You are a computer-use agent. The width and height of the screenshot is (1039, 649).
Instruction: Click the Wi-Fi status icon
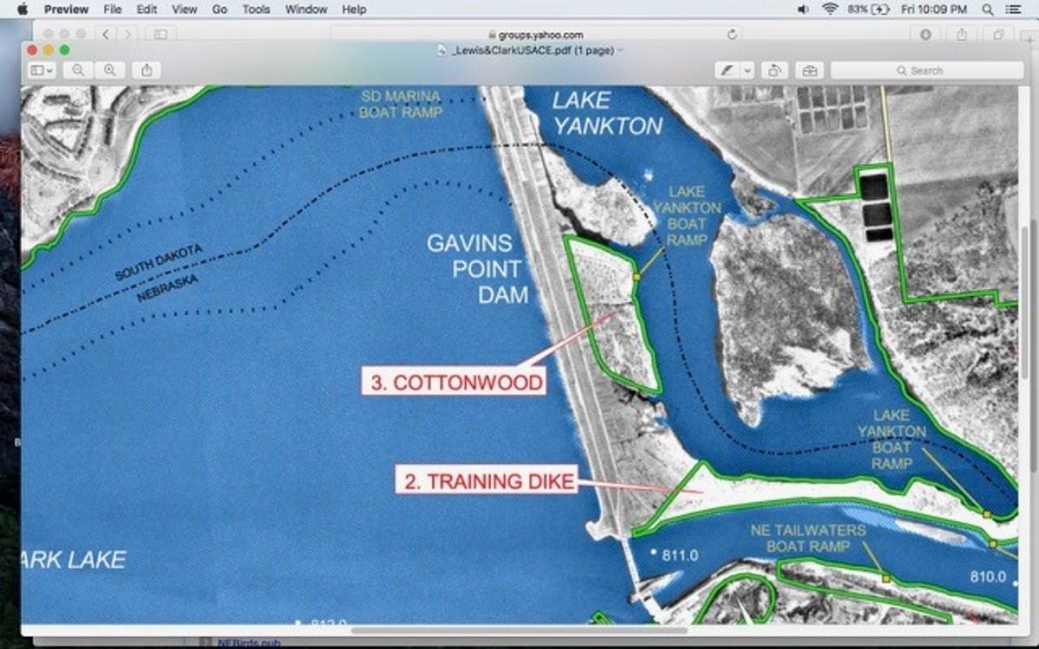point(830,10)
